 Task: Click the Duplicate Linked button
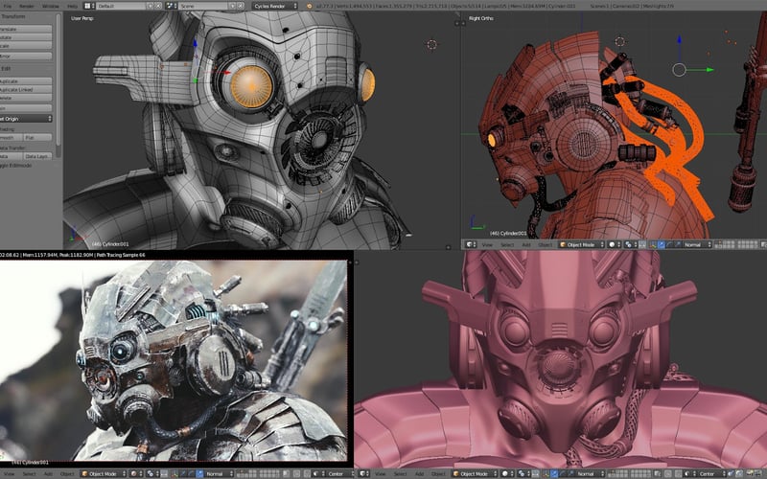click(x=26, y=89)
